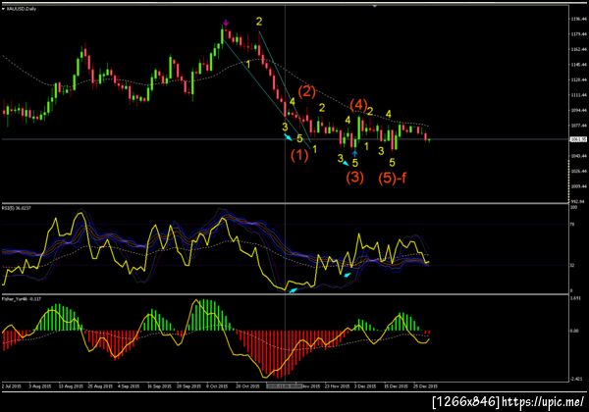
Task: Click the RSI(5) indicator label
Action: [16, 208]
